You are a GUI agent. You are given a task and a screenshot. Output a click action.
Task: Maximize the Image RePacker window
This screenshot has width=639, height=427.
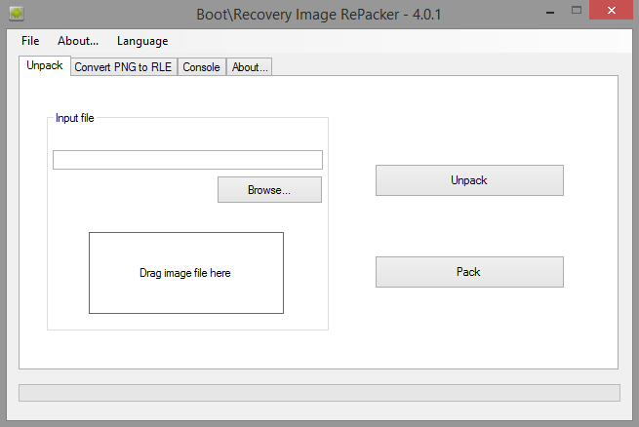click(577, 10)
